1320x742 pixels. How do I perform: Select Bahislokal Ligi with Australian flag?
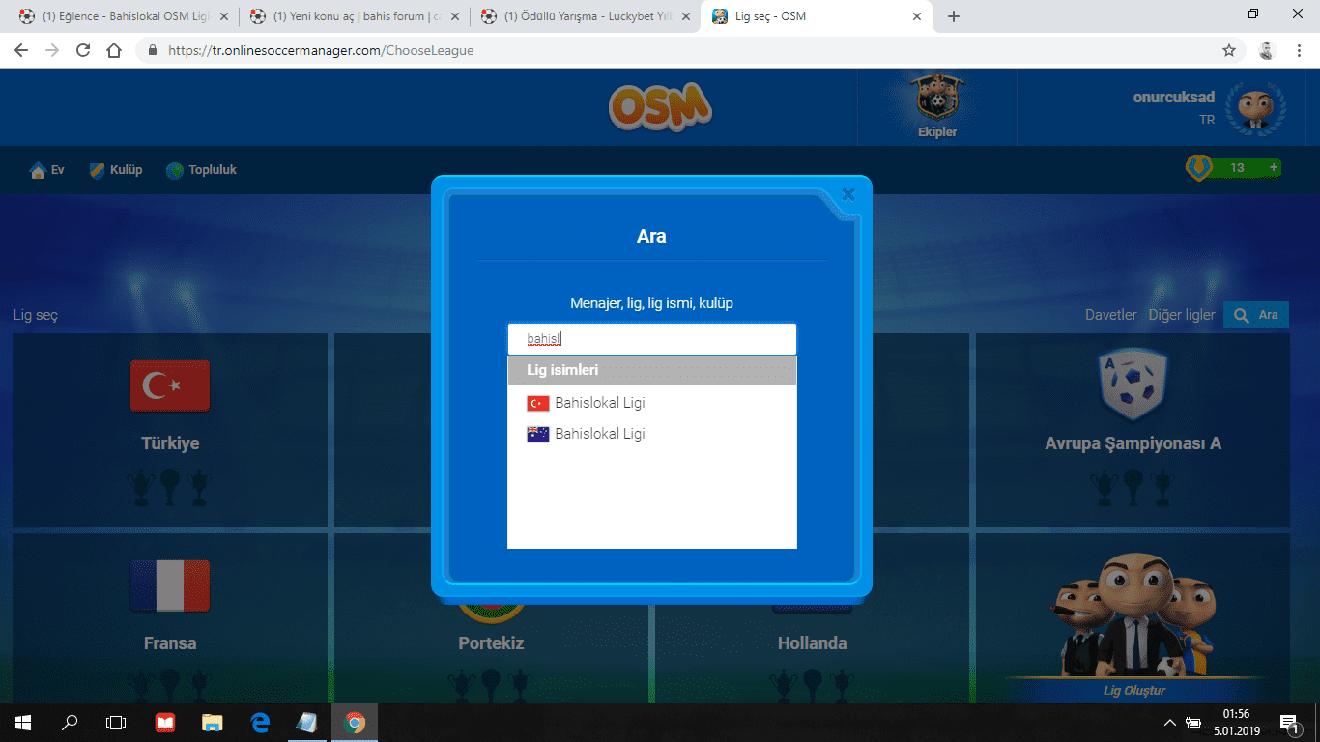coord(652,434)
